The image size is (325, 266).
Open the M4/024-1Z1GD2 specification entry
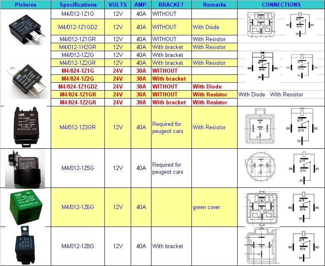point(78,86)
